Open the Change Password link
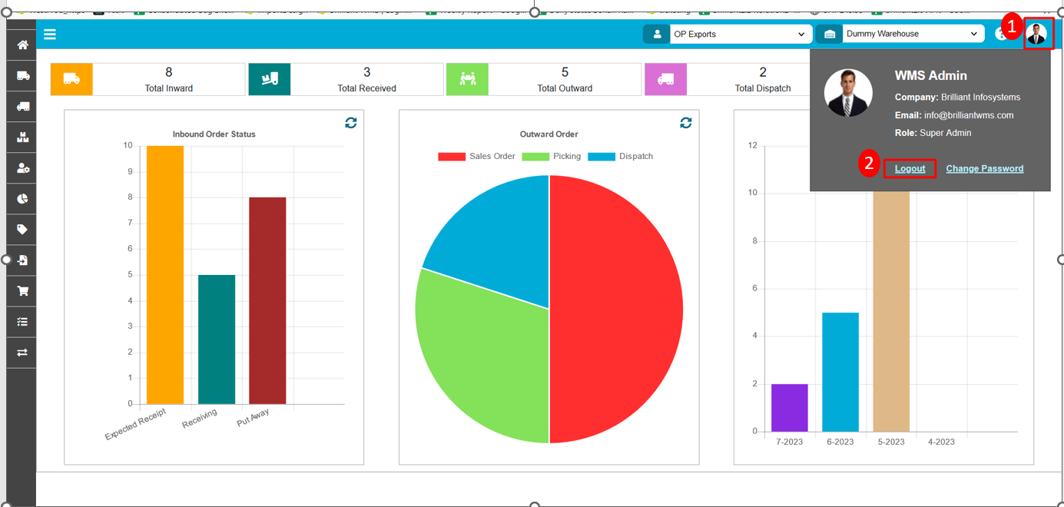 985,168
